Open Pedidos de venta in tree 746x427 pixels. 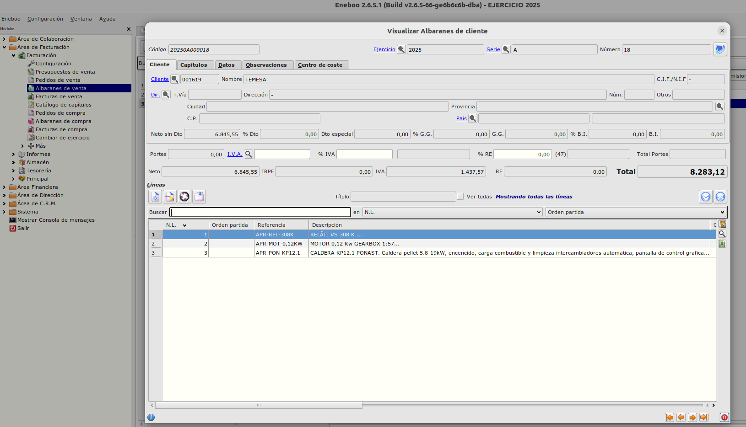58,80
